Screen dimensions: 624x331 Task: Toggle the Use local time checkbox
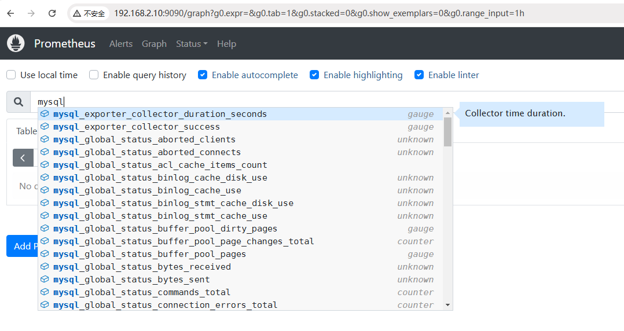tap(11, 75)
